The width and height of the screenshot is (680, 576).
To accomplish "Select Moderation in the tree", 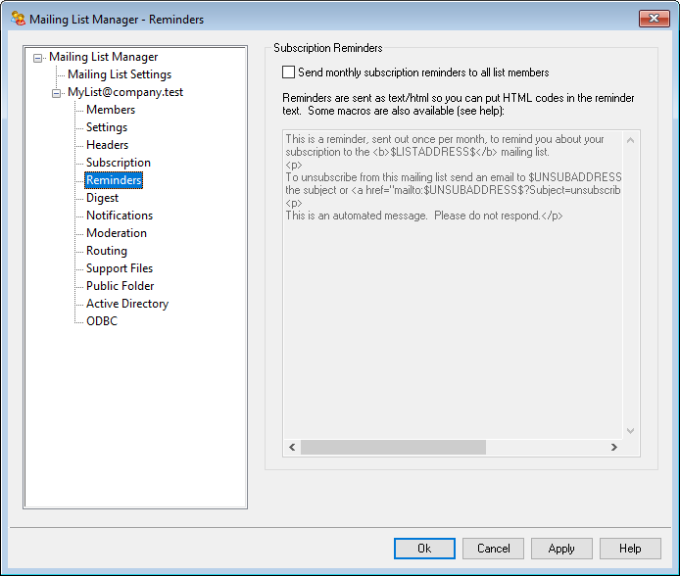I will click(x=116, y=233).
